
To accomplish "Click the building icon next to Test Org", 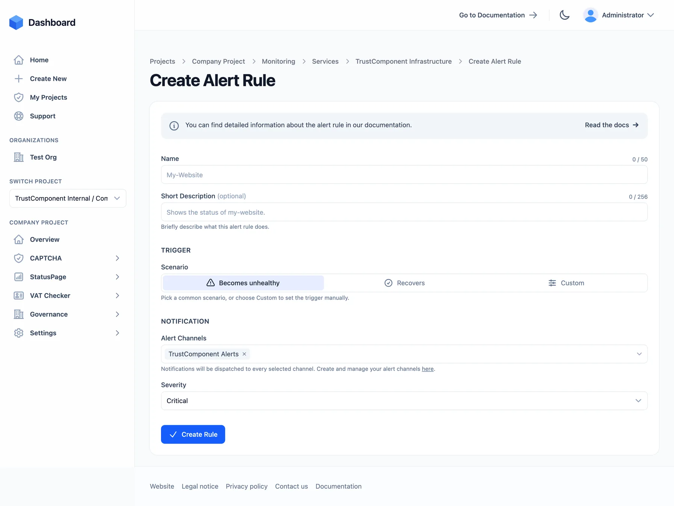I will pyautogui.click(x=19, y=157).
